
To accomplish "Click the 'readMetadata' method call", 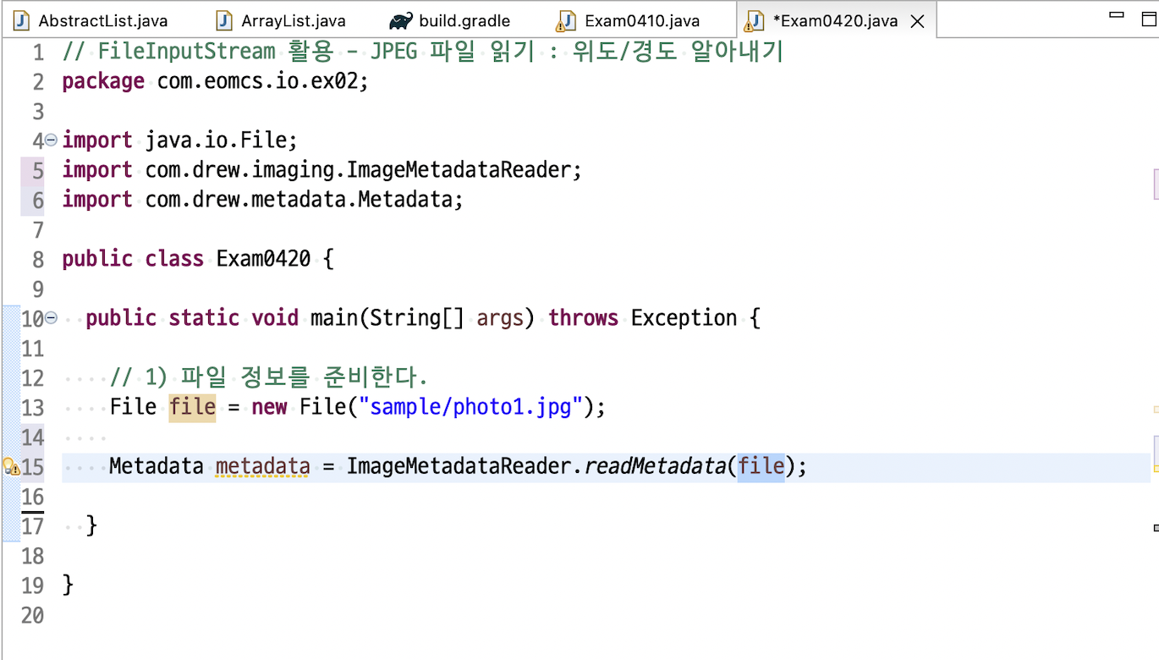I will click(x=655, y=466).
